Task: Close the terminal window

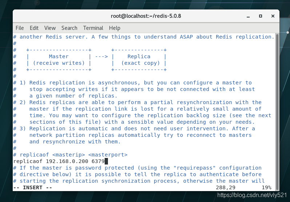Action: 273,16
